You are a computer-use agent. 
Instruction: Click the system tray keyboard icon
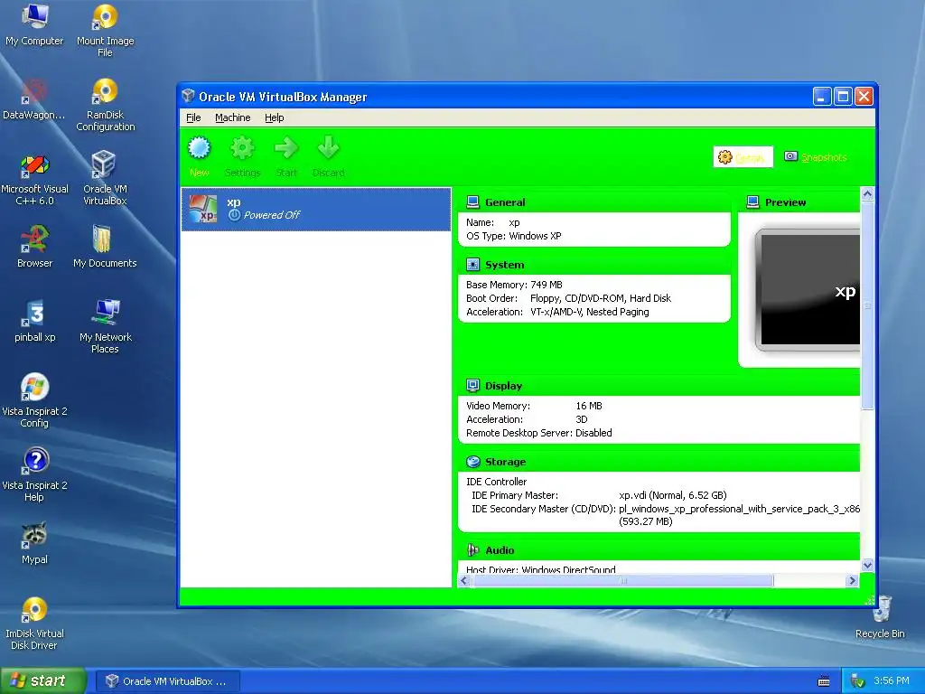(x=824, y=681)
